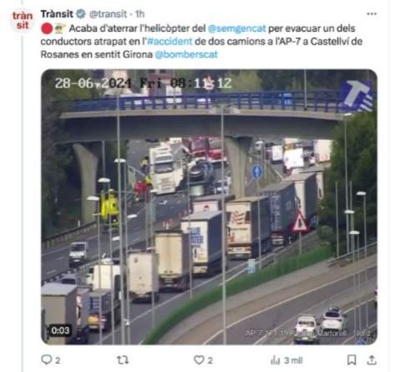This screenshot has height=372, width=401.
Task: Open the share upload icon
Action: [x=372, y=360]
